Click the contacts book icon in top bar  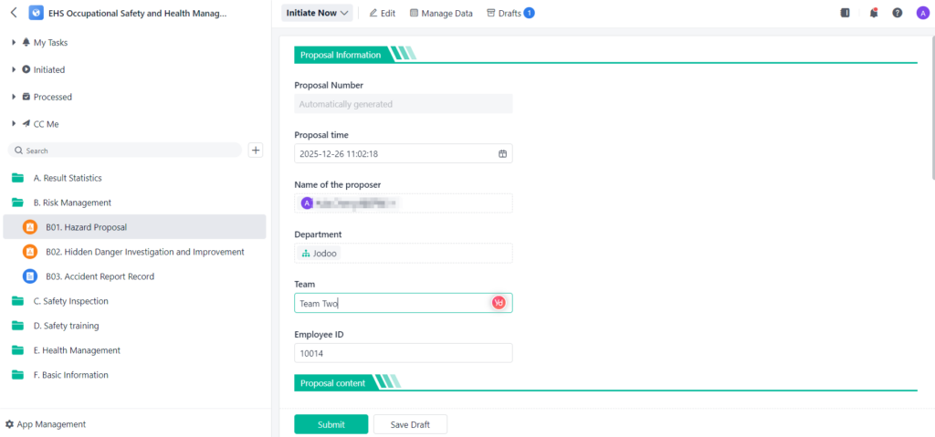(x=845, y=14)
